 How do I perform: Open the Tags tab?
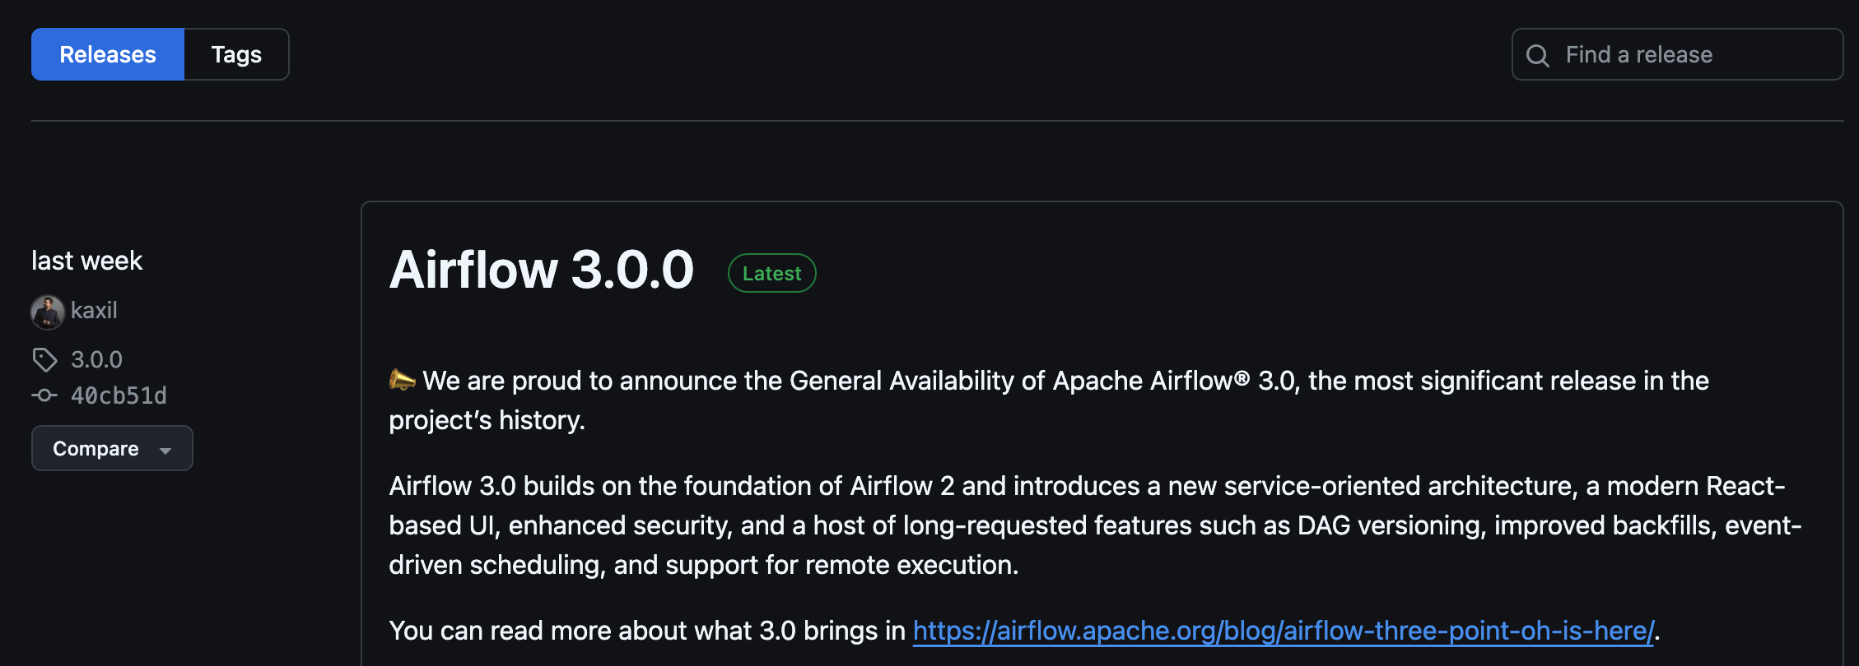coord(236,54)
